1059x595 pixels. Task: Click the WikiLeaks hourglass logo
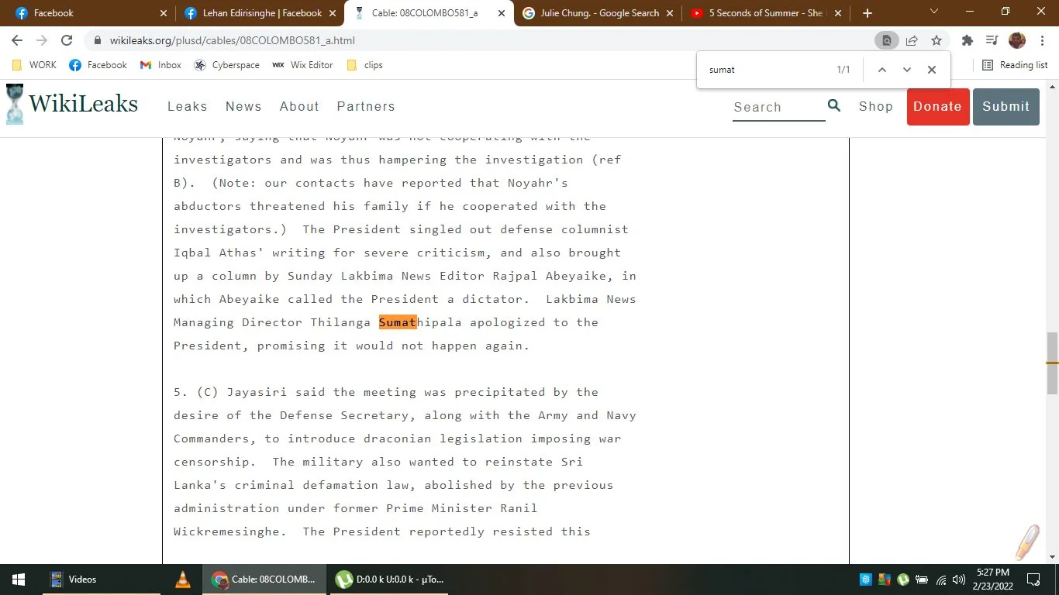15,104
